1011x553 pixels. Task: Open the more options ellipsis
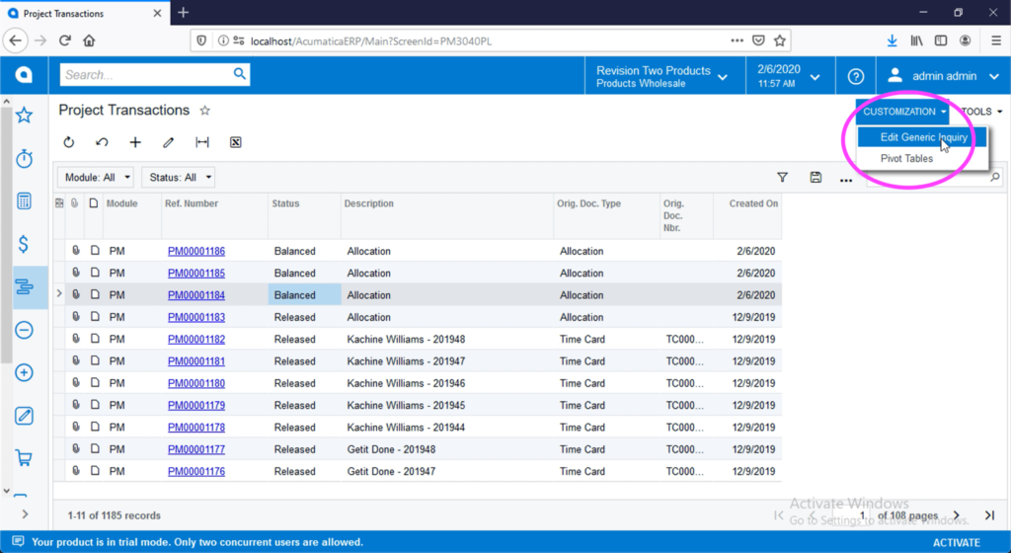[x=846, y=181]
